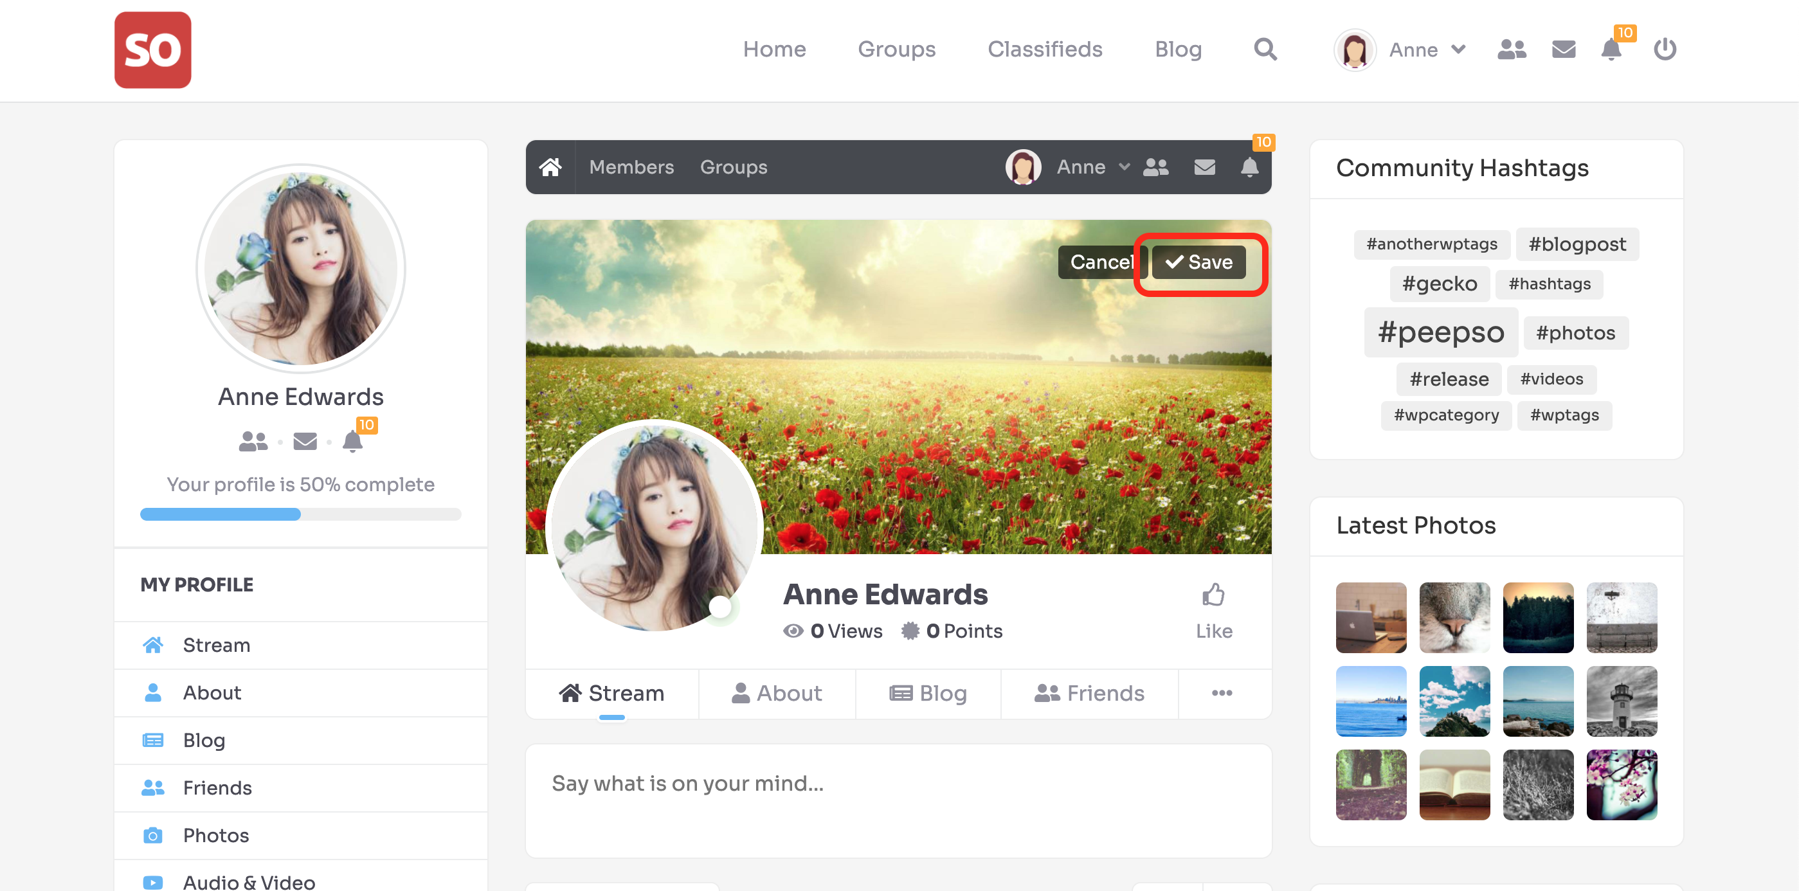Viewport: 1799px width, 891px height.
Task: Open friend requests icon in top header
Action: [x=1511, y=50]
